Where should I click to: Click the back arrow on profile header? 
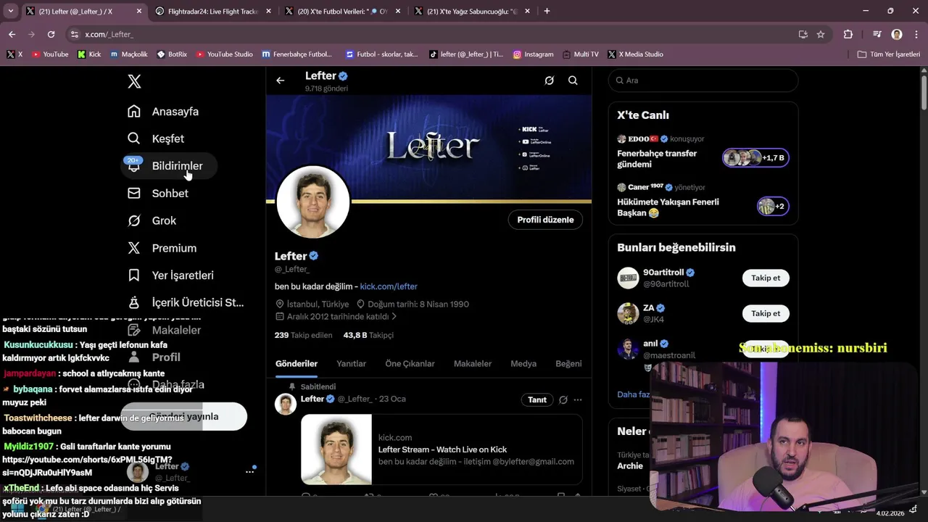281,80
